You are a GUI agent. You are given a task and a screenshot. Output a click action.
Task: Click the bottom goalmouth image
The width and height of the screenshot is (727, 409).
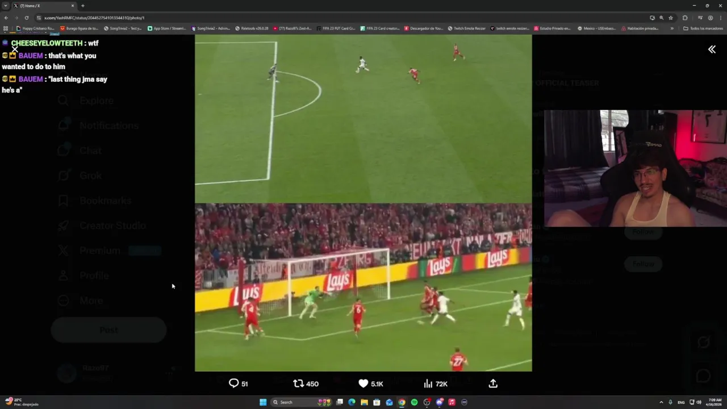[363, 287]
